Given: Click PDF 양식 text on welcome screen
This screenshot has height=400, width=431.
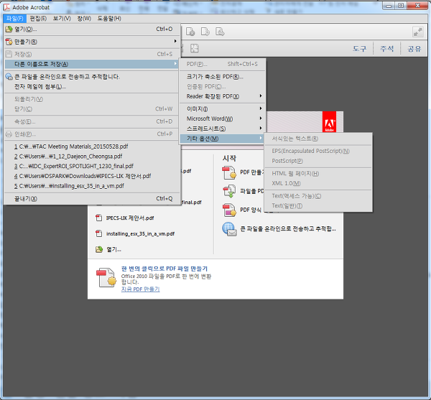Looking at the screenshot, I should click(251, 210).
